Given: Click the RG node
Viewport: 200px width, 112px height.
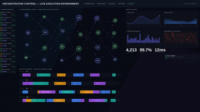Looking at the screenshot, I should pos(62,60).
